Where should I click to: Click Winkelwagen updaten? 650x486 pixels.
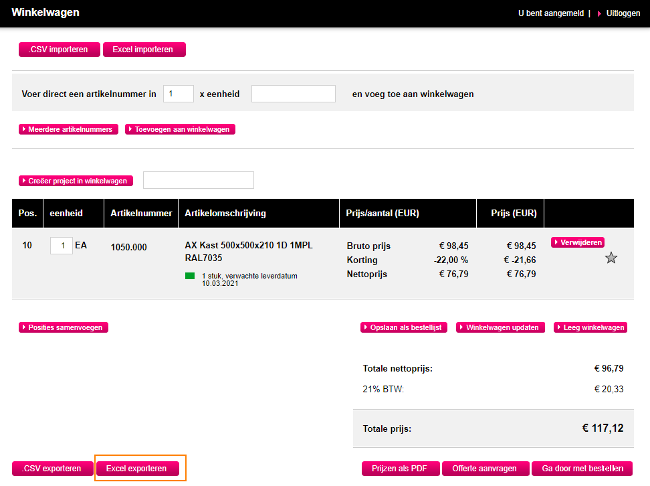pyautogui.click(x=500, y=327)
